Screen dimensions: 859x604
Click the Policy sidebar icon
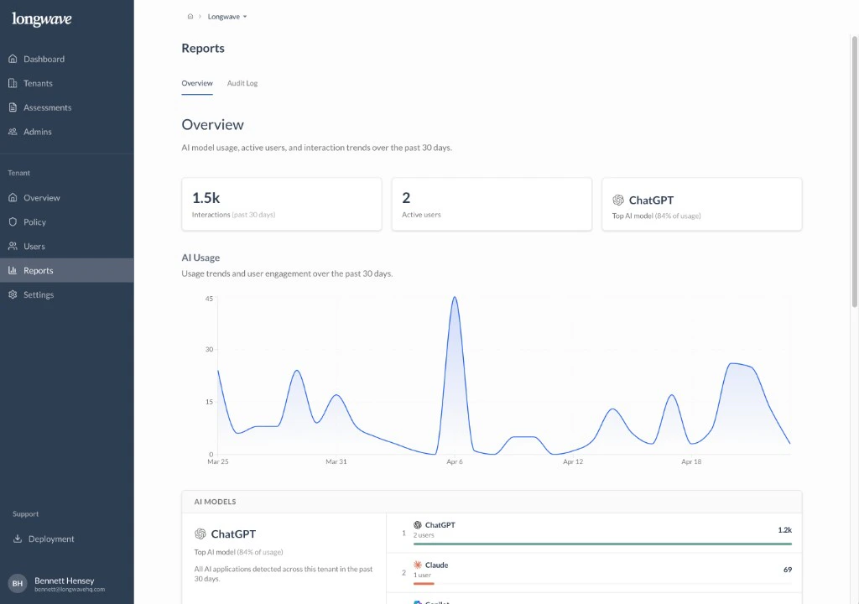(x=13, y=221)
